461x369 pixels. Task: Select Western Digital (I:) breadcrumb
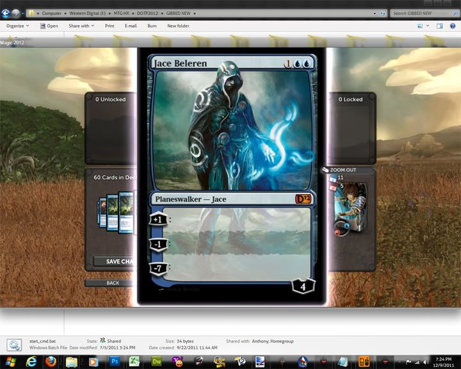pyautogui.click(x=87, y=13)
